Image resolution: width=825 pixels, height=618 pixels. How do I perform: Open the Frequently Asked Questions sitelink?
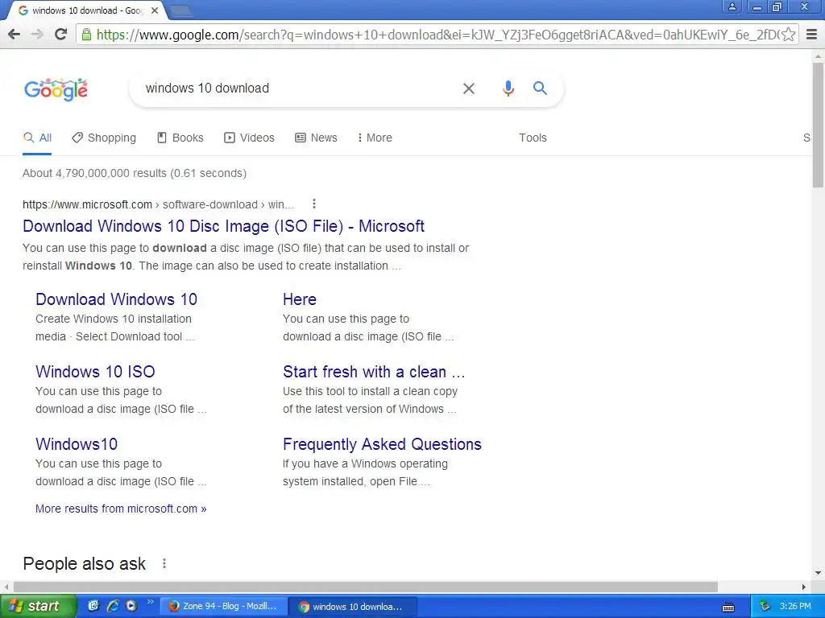[382, 444]
